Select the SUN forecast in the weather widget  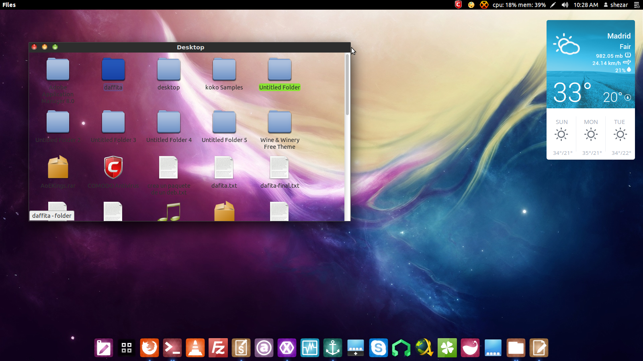pyautogui.click(x=561, y=137)
